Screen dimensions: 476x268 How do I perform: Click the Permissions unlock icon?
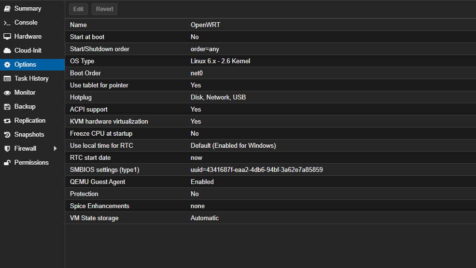point(7,163)
